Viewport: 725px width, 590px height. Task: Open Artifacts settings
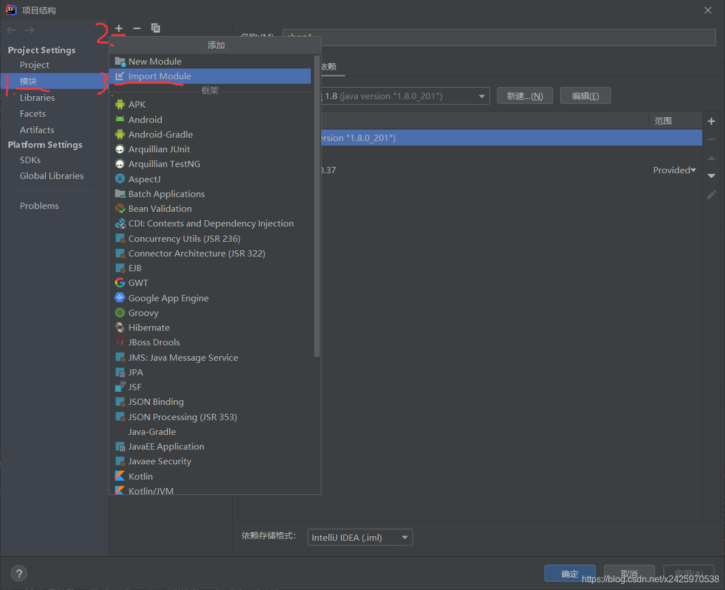37,130
